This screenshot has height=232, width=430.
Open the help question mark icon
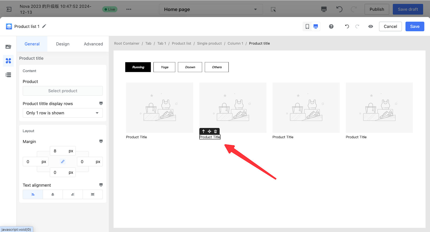point(331,26)
